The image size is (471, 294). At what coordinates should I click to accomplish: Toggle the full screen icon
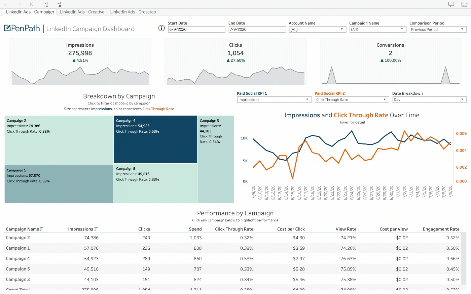[464, 4]
